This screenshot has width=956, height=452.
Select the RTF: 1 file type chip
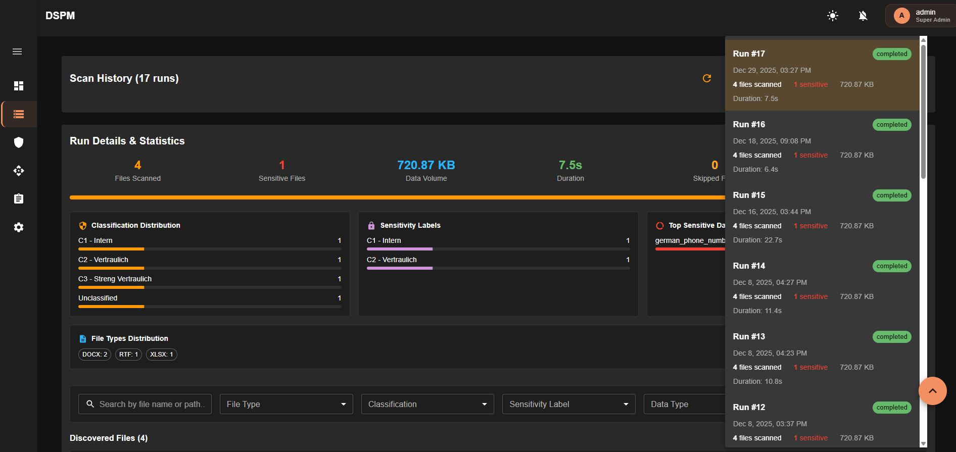click(128, 355)
